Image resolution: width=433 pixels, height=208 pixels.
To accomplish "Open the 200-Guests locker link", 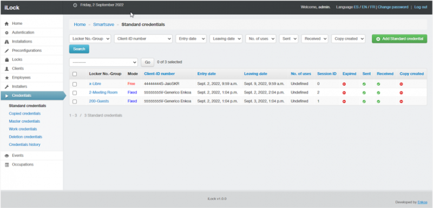I will pos(99,101).
